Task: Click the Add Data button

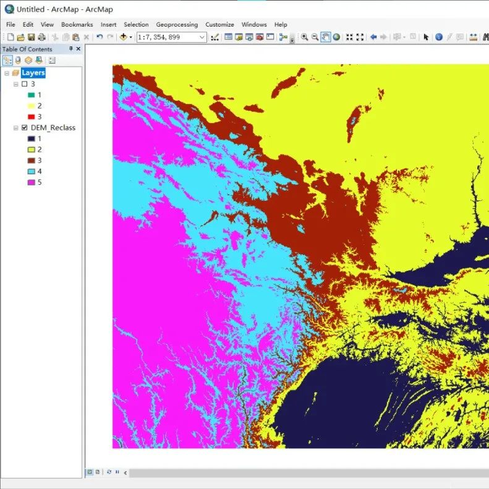Action: pos(124,37)
